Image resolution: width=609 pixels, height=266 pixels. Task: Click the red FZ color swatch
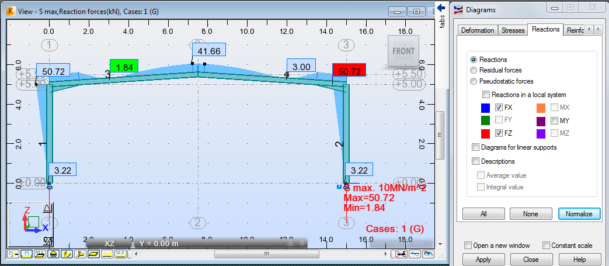(x=485, y=133)
